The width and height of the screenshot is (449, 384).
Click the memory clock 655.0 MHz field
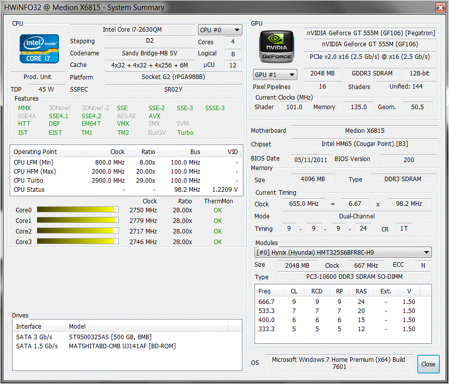(x=304, y=204)
